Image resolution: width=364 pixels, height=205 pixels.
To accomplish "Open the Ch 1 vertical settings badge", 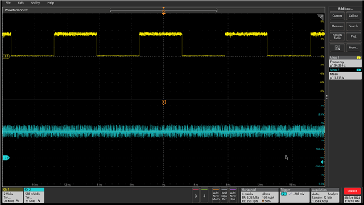I will pos(13,195).
